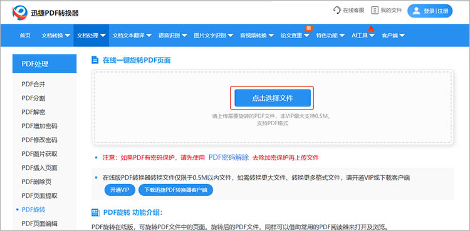Expand the 语音识别 dropdown arrow
The image size is (470, 231).
coord(184,35)
